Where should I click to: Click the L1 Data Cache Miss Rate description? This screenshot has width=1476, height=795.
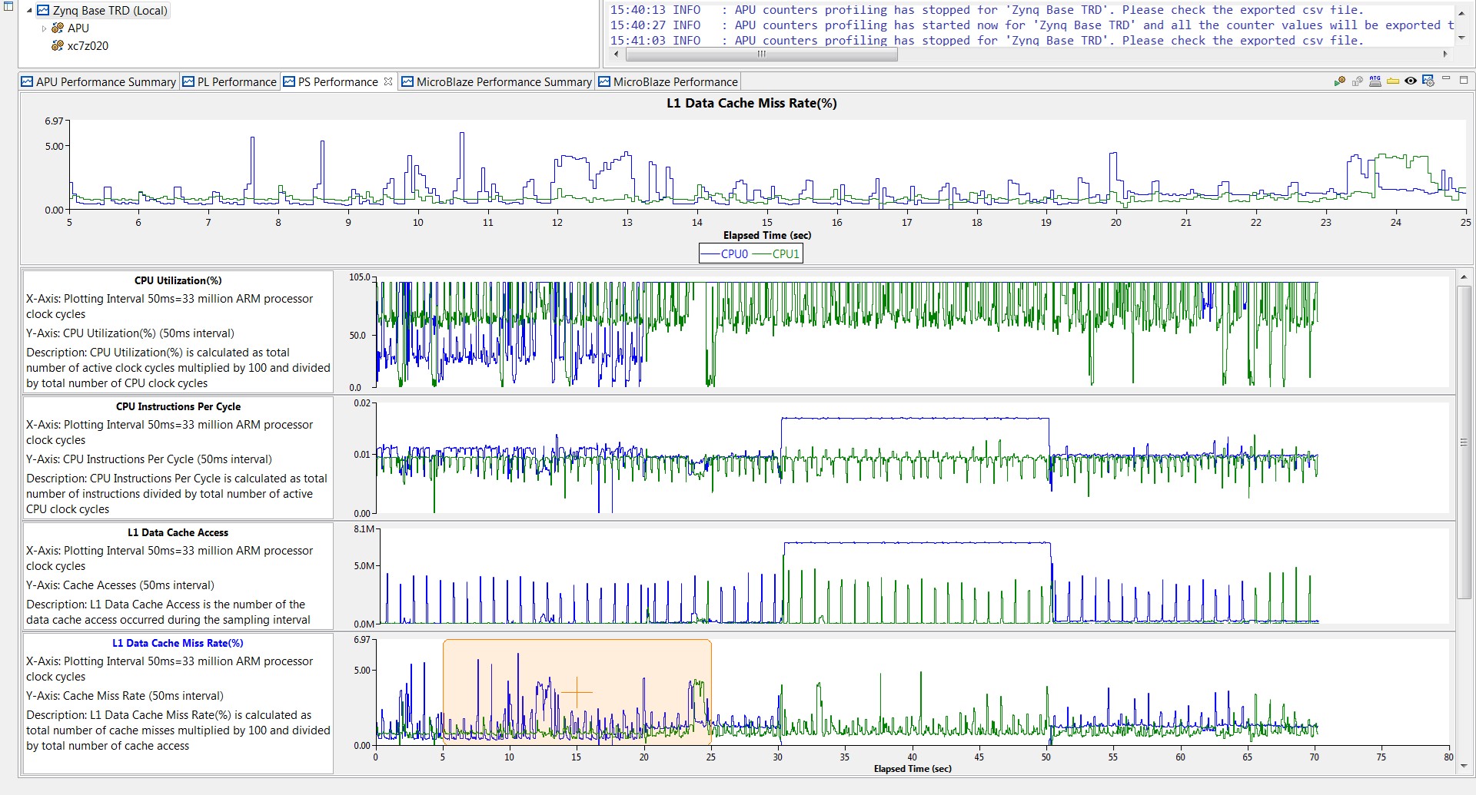(x=178, y=730)
